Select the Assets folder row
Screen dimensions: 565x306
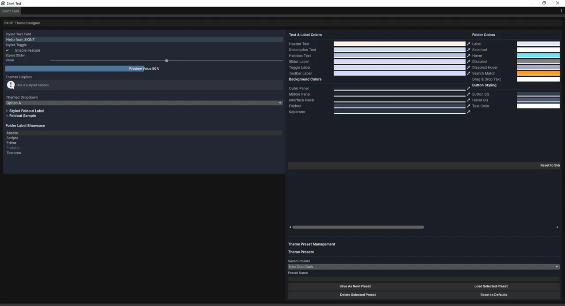[144, 133]
